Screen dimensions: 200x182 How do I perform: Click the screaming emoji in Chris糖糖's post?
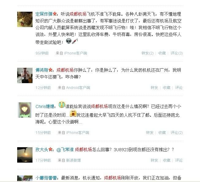pyautogui.click(x=73, y=113)
